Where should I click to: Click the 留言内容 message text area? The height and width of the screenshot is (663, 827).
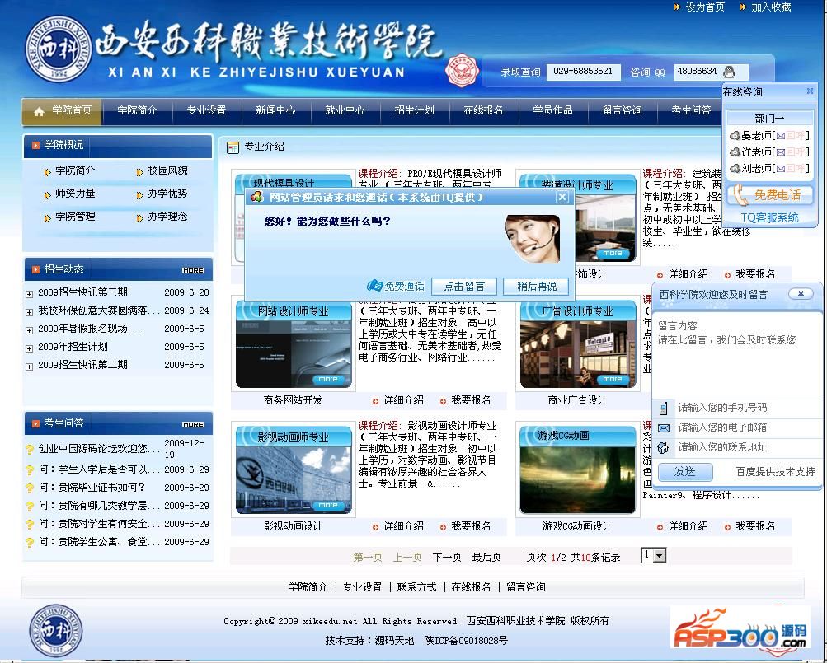click(737, 356)
